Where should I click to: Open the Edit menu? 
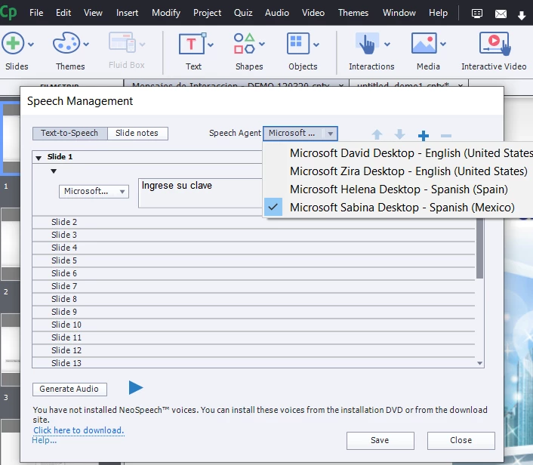coord(63,13)
